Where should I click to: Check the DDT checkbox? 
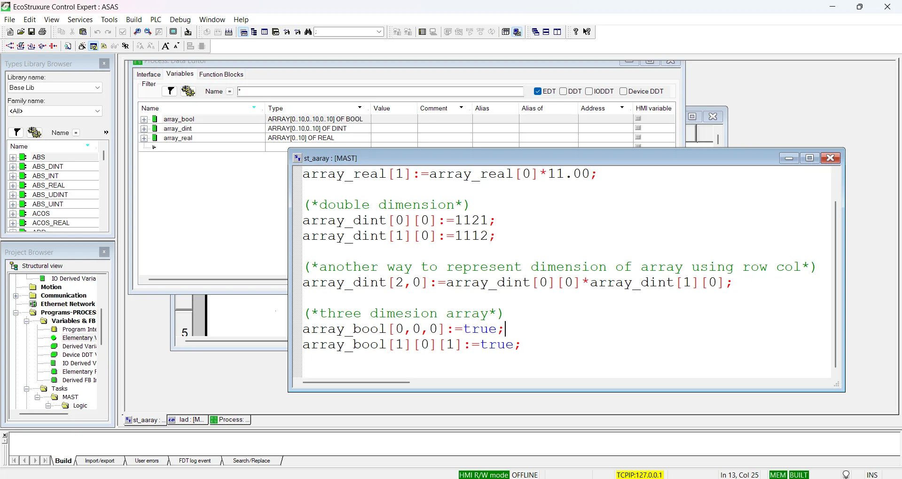pyautogui.click(x=563, y=91)
